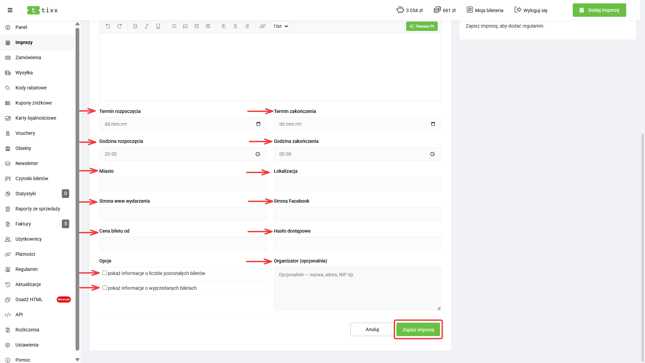The width and height of the screenshot is (645, 363).
Task: Go to Zamówienia in the sidebar
Action: click(x=37, y=57)
